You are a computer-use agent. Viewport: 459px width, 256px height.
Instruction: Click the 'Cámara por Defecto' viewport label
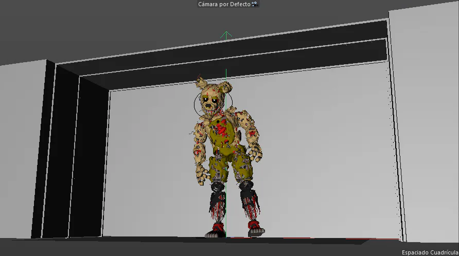coord(224,4)
